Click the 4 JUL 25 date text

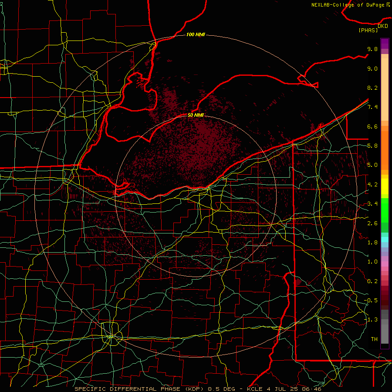point(283,389)
